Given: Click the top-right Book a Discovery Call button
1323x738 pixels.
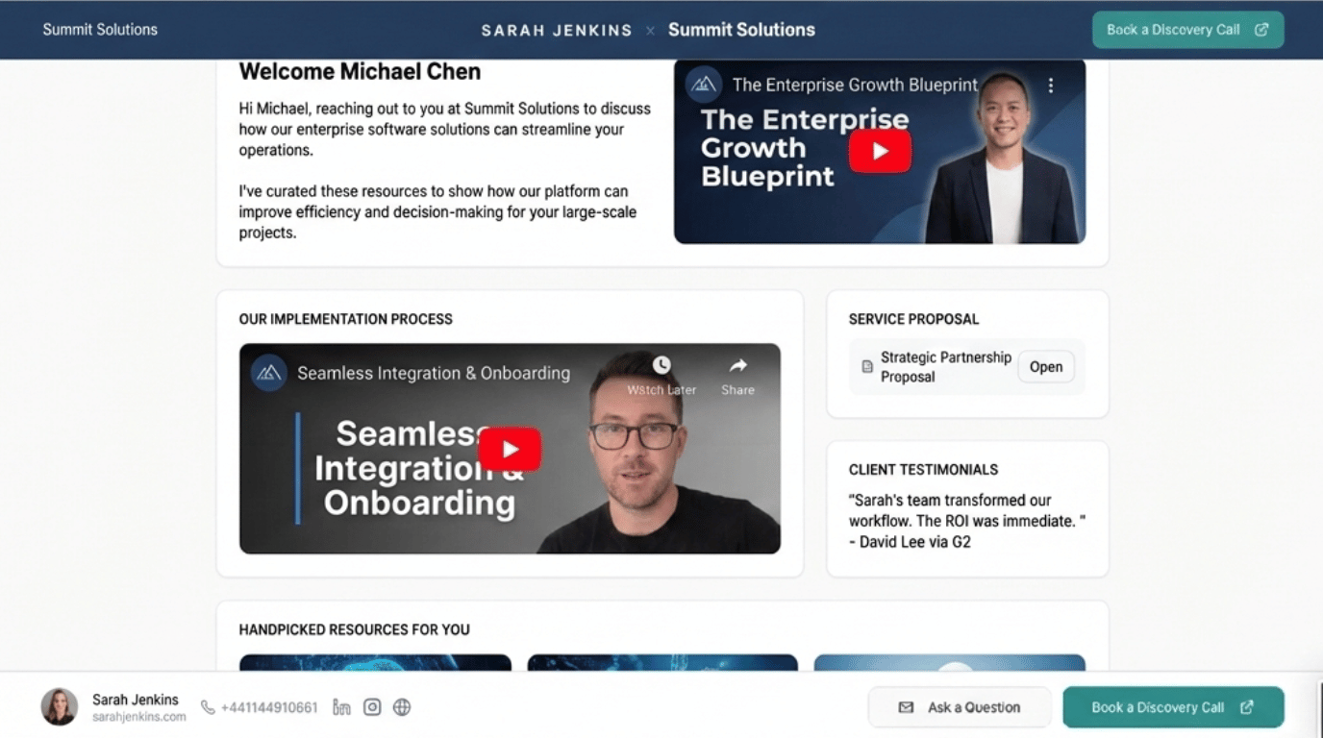Looking at the screenshot, I should click(1187, 30).
